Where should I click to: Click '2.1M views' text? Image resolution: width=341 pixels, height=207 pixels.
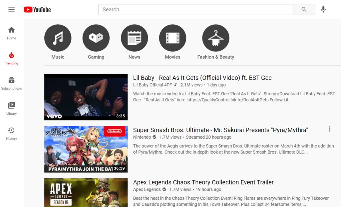point(191,85)
